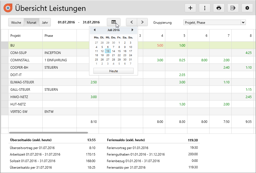The width and height of the screenshot is (256, 173).
Task: Go to previous period with left chevron
Action: tap(131, 22)
